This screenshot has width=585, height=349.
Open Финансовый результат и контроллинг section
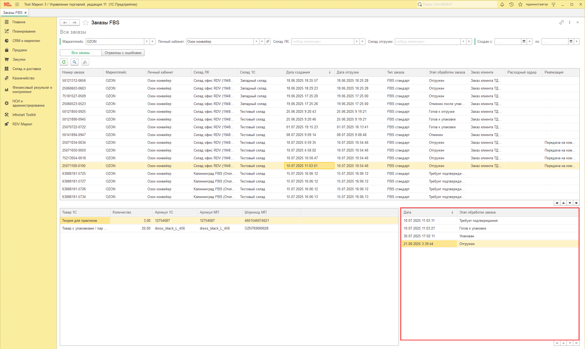coord(28,90)
